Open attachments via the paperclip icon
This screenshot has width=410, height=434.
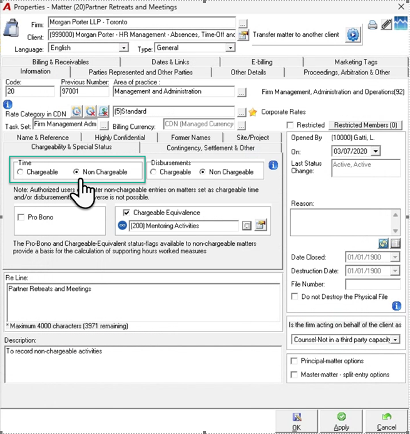click(386, 24)
